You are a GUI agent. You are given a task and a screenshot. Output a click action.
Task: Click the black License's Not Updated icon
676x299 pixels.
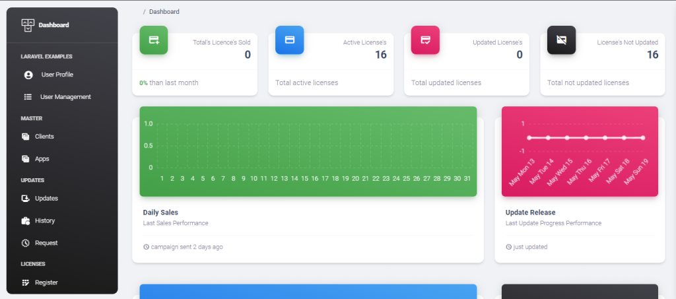[561, 40]
